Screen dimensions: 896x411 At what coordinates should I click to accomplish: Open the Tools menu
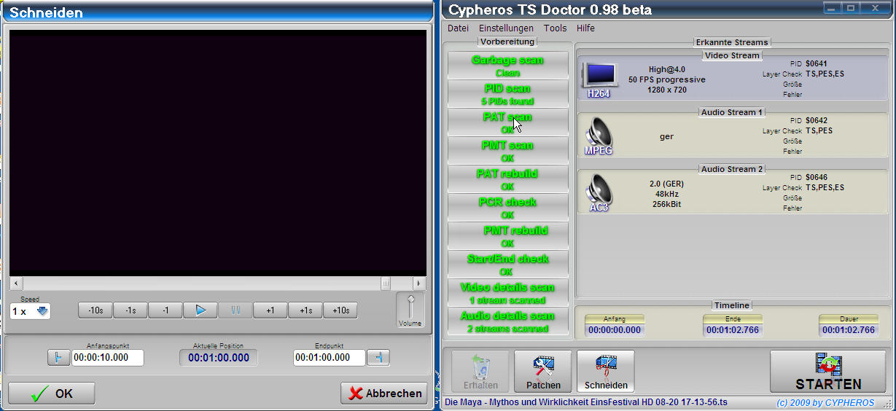[x=555, y=28]
